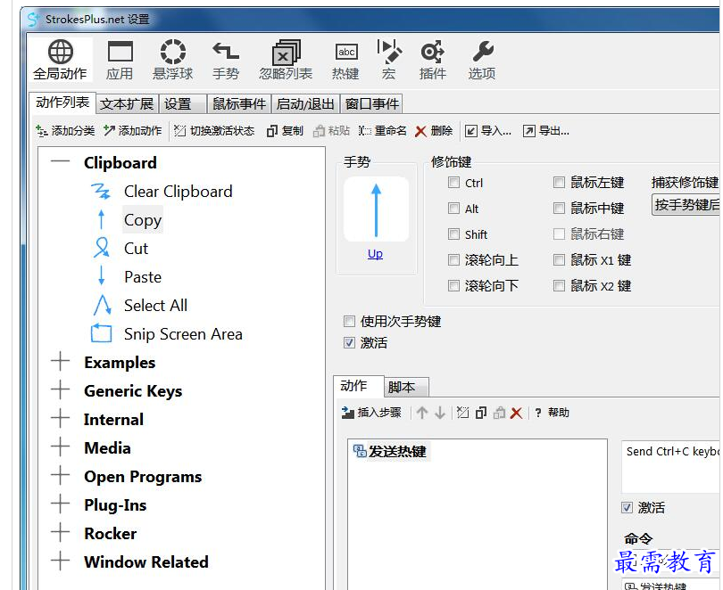Check the 鼠标中键 middle mouse button checkbox
This screenshot has width=723, height=590.
click(x=559, y=209)
